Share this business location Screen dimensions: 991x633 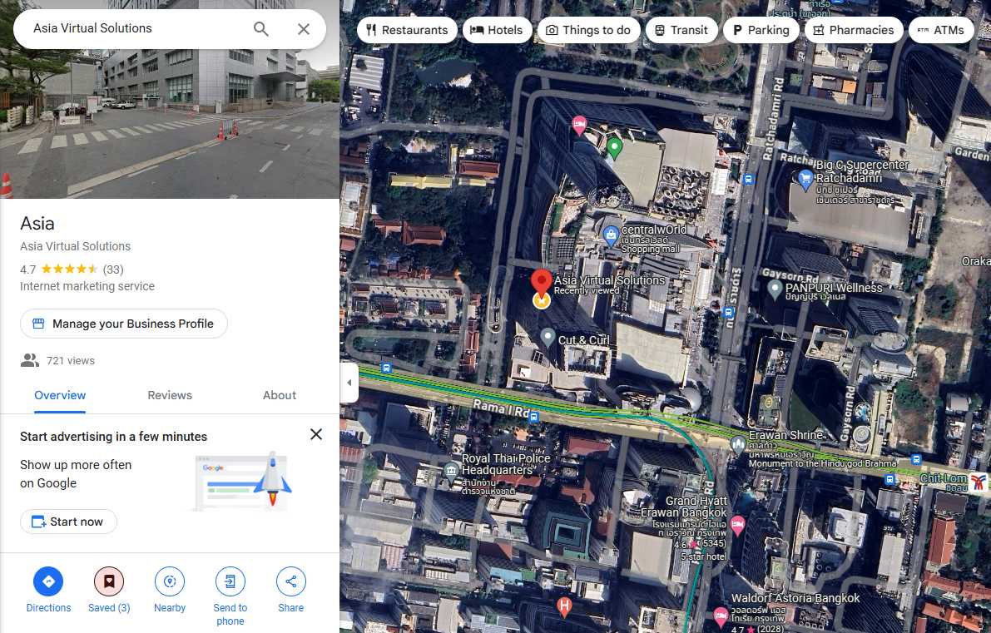click(290, 581)
